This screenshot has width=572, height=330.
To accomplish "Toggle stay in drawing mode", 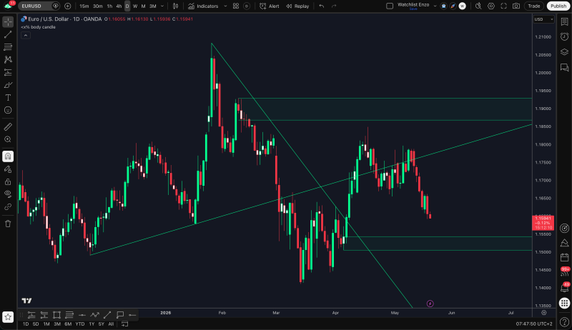I will pos(8,169).
